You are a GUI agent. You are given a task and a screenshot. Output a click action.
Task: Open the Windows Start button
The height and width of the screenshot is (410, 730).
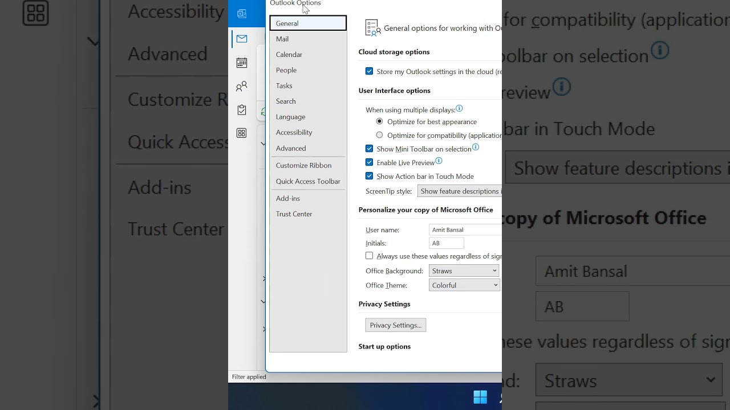[480, 397]
